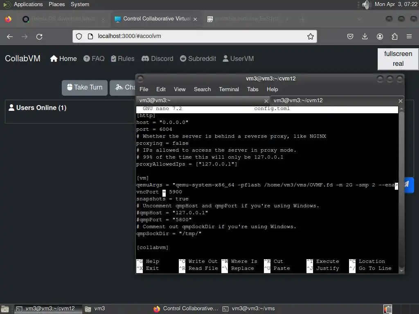Close the Control Collaborative Virtual tab

tap(195, 19)
